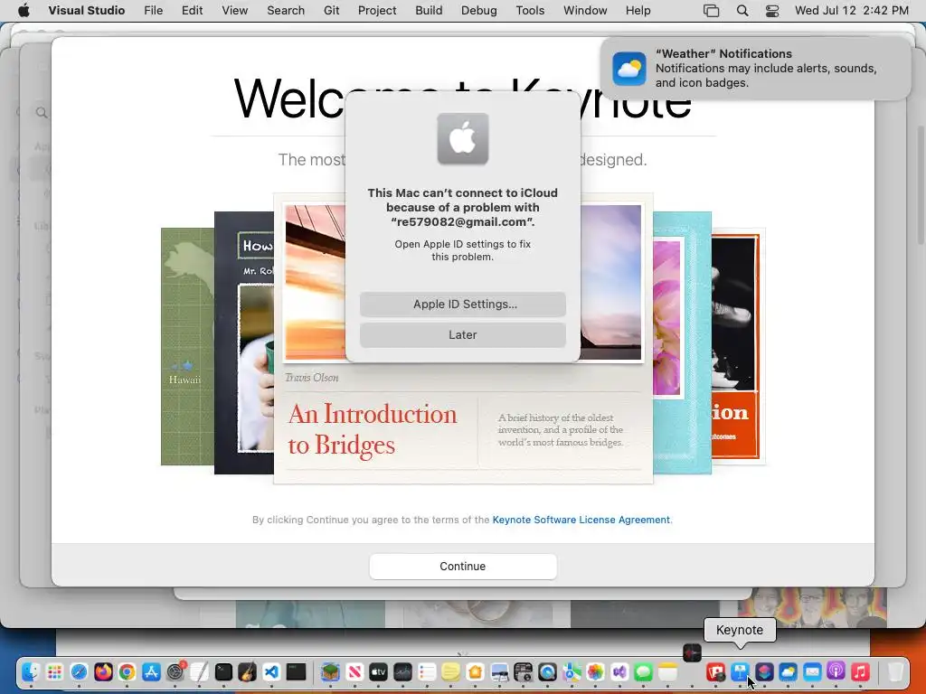Click the date and time in menu bar
926x694 pixels.
pyautogui.click(x=851, y=11)
